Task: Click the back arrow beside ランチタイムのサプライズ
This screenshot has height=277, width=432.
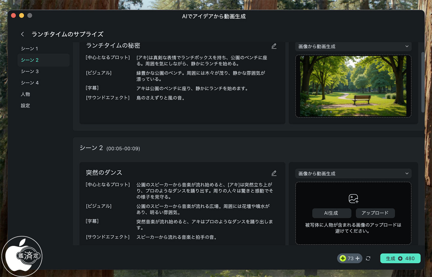Action: [22, 34]
